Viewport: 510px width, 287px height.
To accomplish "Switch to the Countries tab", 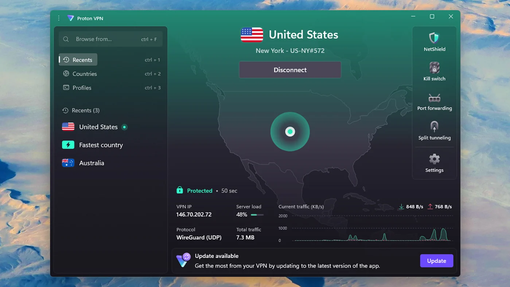I will (x=85, y=74).
